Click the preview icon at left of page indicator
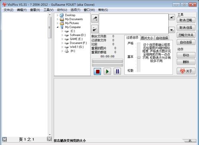 tap(4, 139)
